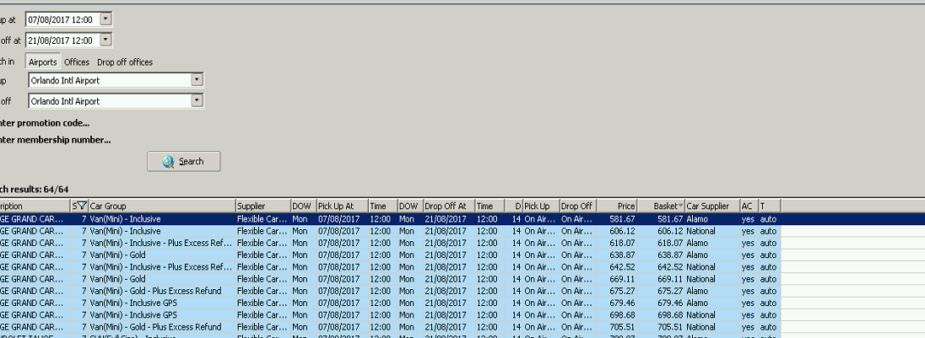Select row priced 581.67 Alamo

click(391, 218)
